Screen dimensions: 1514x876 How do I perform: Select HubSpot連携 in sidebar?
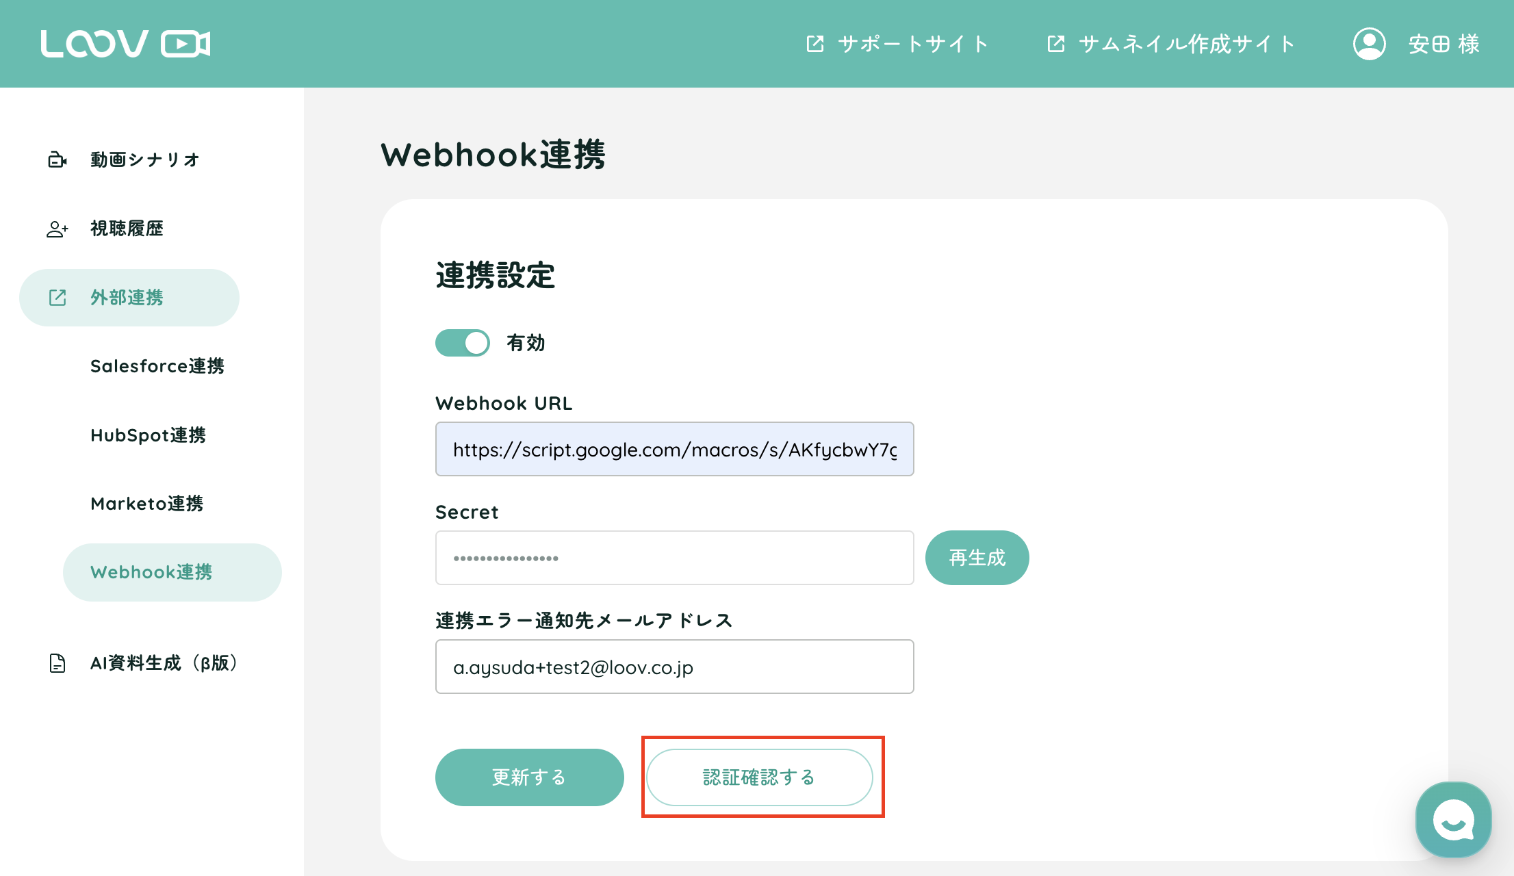click(x=148, y=435)
